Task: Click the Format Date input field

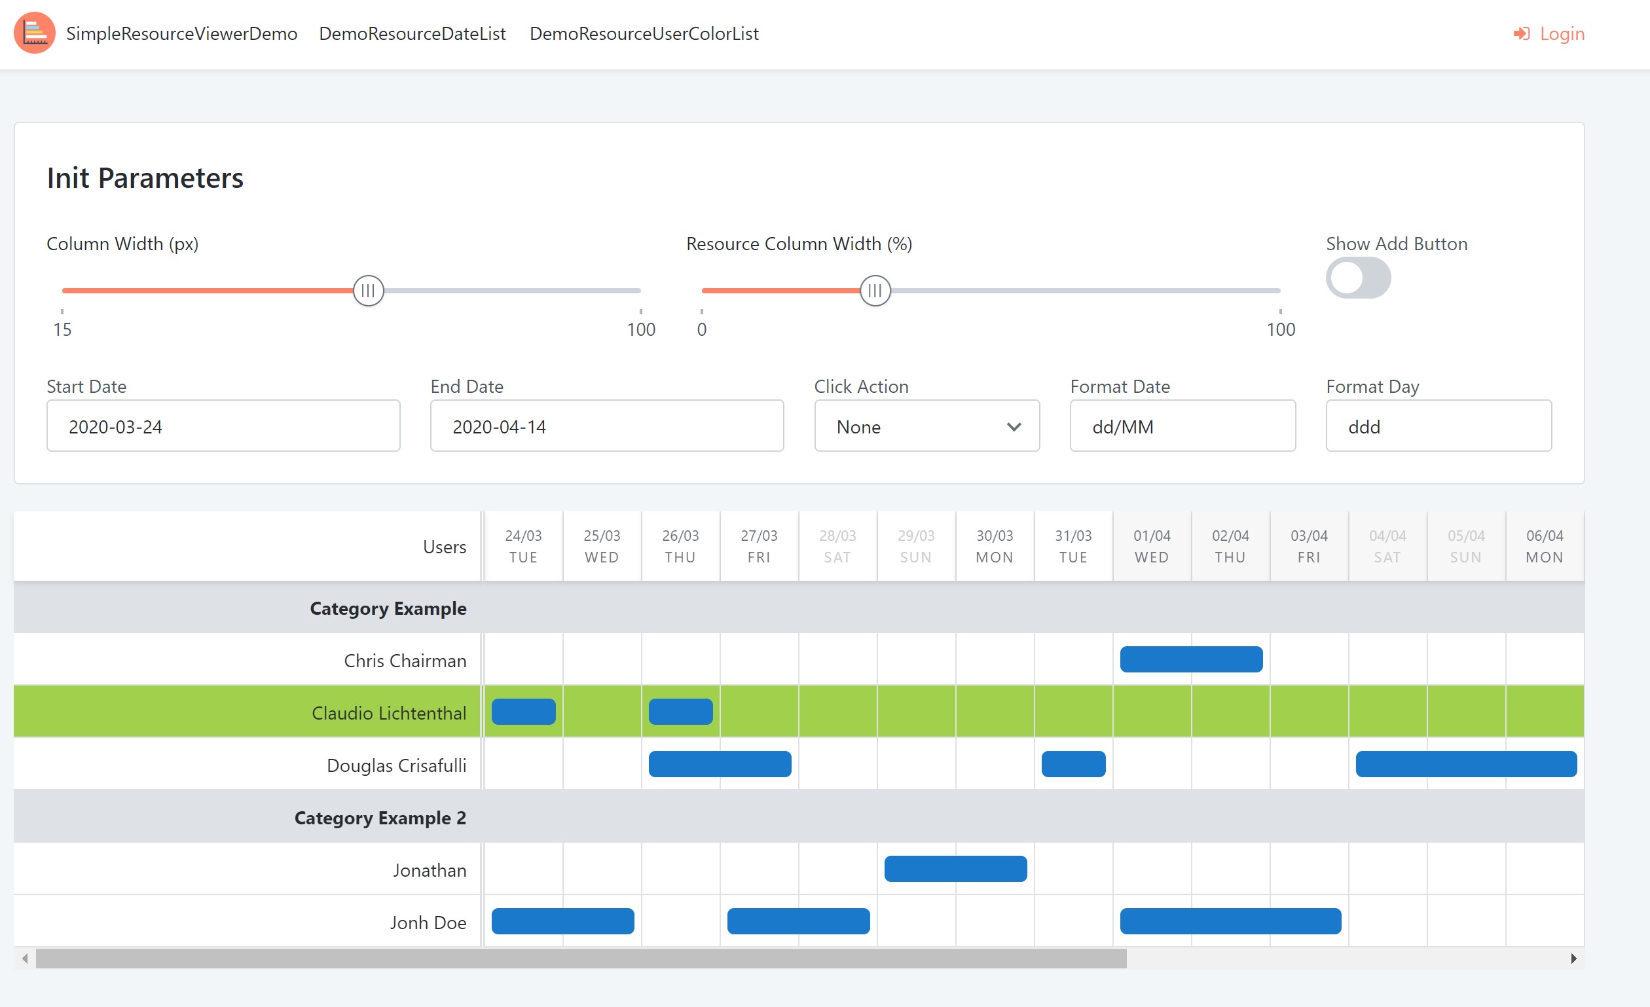Action: (1182, 426)
